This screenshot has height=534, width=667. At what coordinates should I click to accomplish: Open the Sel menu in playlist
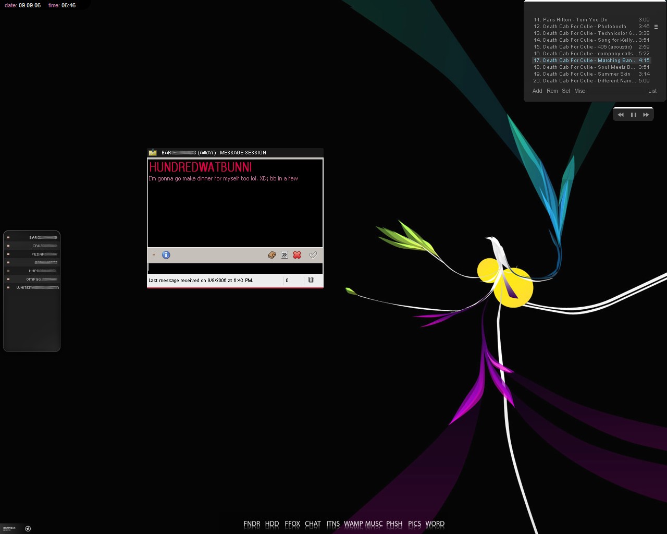(566, 91)
